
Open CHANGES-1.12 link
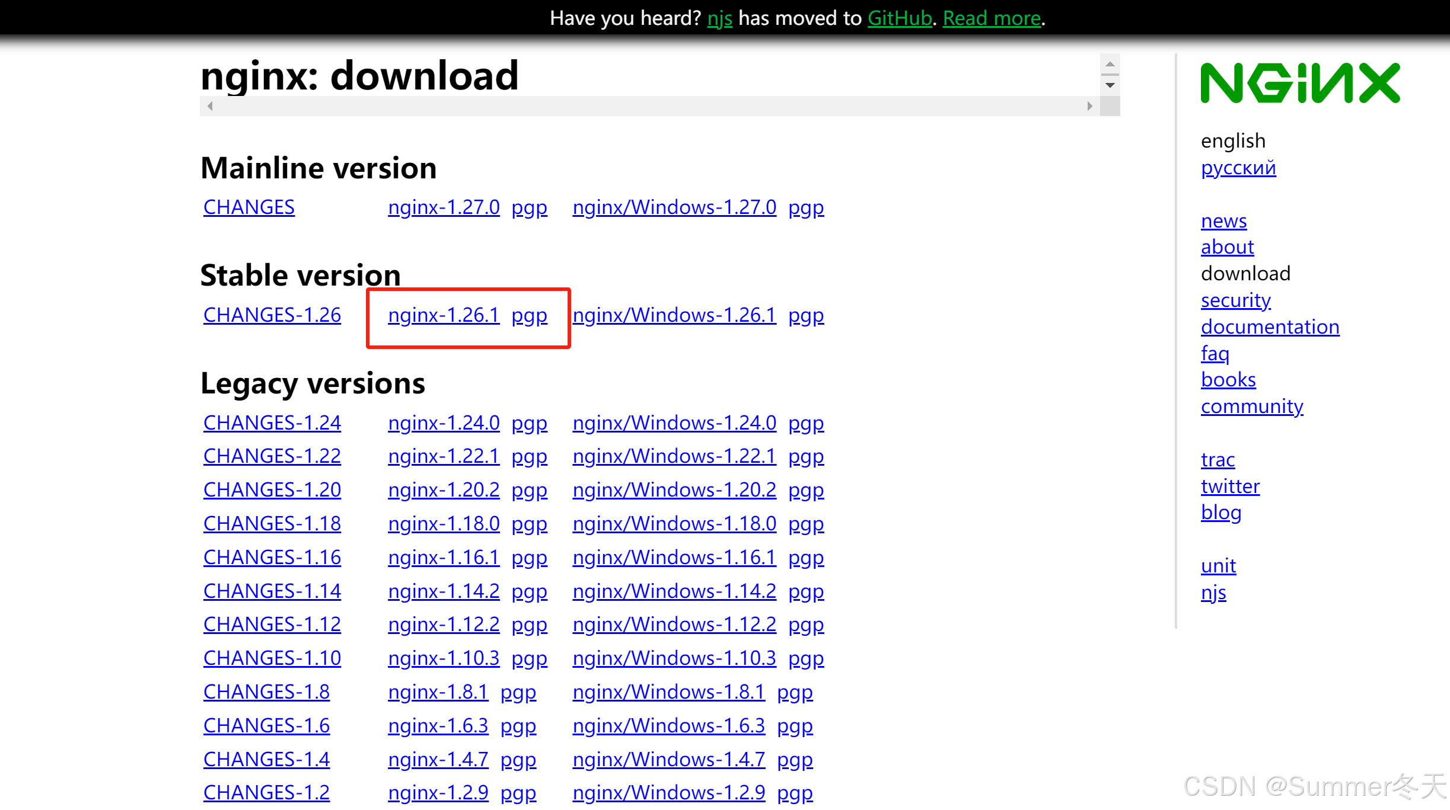point(272,625)
